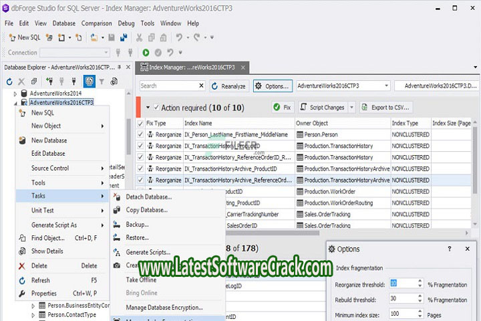This screenshot has height=321, width=481.
Task: Click the Cut scissors icon in the toolbar
Action: pos(140,37)
